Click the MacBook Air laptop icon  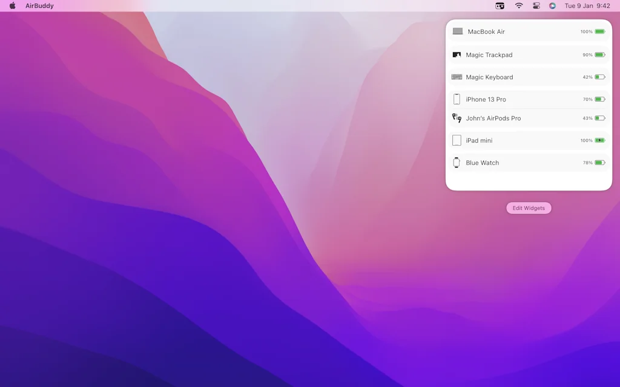click(458, 31)
